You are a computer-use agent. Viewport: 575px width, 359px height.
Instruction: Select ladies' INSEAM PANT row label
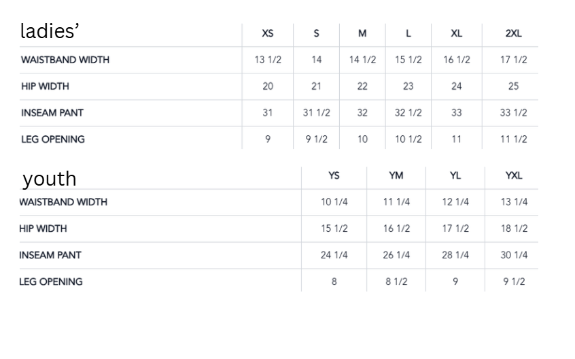coord(52,113)
